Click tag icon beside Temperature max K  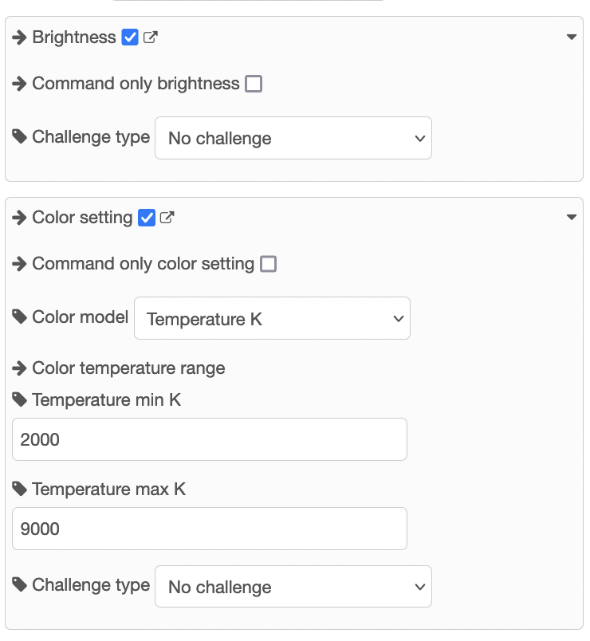pos(20,489)
